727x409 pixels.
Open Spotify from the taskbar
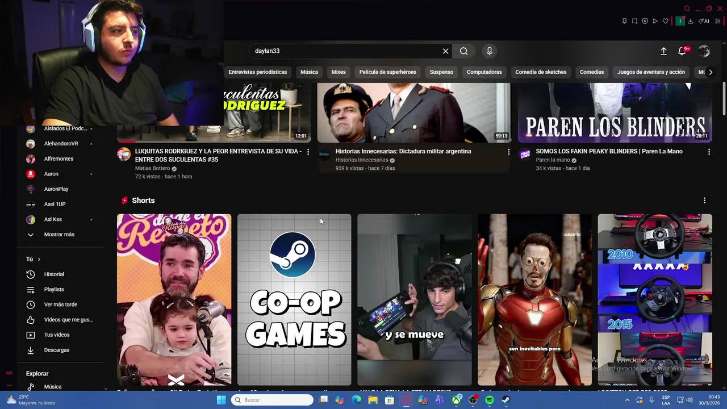pyautogui.click(x=490, y=400)
